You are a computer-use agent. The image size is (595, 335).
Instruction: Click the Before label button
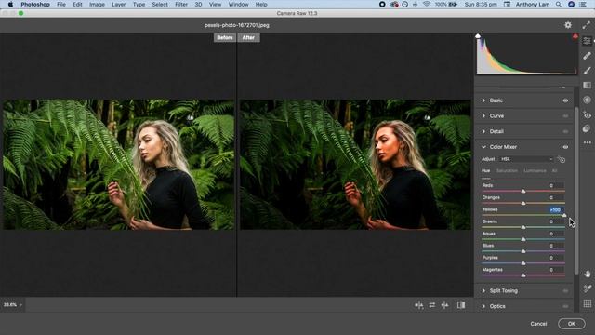[225, 37]
